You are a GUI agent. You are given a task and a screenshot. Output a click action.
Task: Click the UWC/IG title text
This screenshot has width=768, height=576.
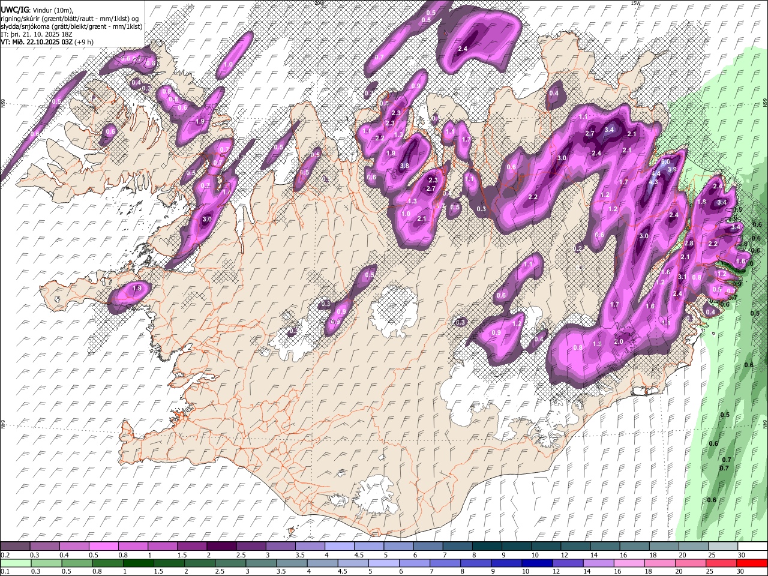14,10
